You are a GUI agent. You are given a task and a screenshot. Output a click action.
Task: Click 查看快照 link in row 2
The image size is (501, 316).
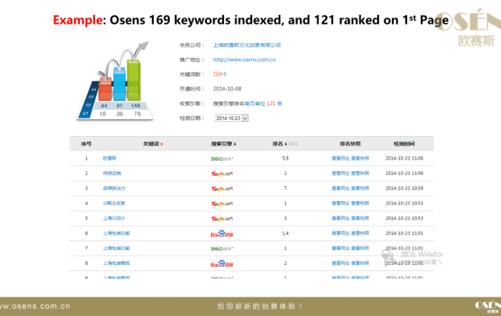(360, 173)
